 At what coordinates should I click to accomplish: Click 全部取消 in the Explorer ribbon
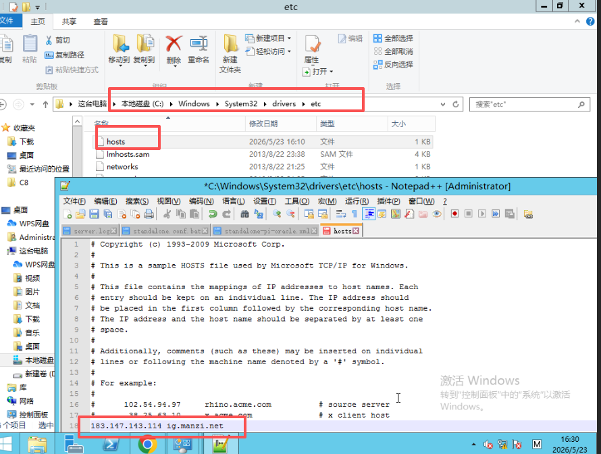pyautogui.click(x=393, y=51)
